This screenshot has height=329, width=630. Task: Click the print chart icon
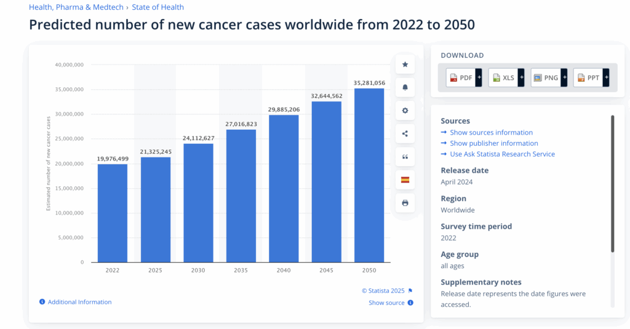pos(405,203)
